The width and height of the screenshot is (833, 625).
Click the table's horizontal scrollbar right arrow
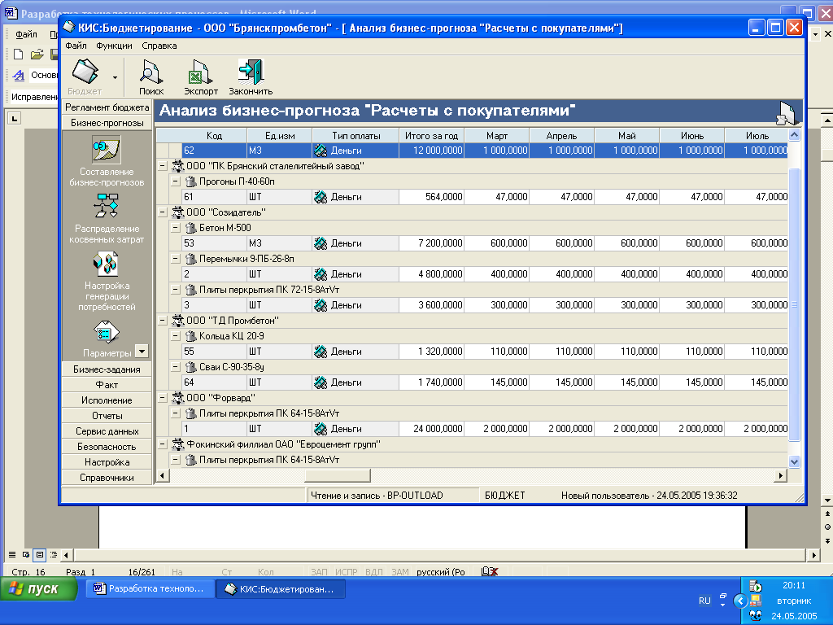point(782,475)
